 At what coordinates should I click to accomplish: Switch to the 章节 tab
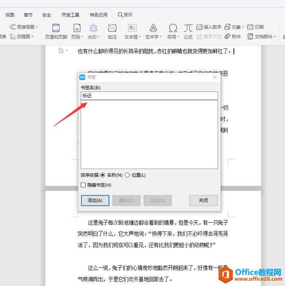point(28,15)
